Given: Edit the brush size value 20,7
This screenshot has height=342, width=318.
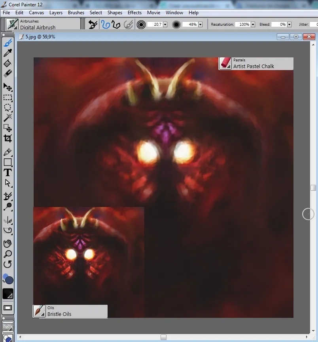Looking at the screenshot, I should tap(155, 25).
